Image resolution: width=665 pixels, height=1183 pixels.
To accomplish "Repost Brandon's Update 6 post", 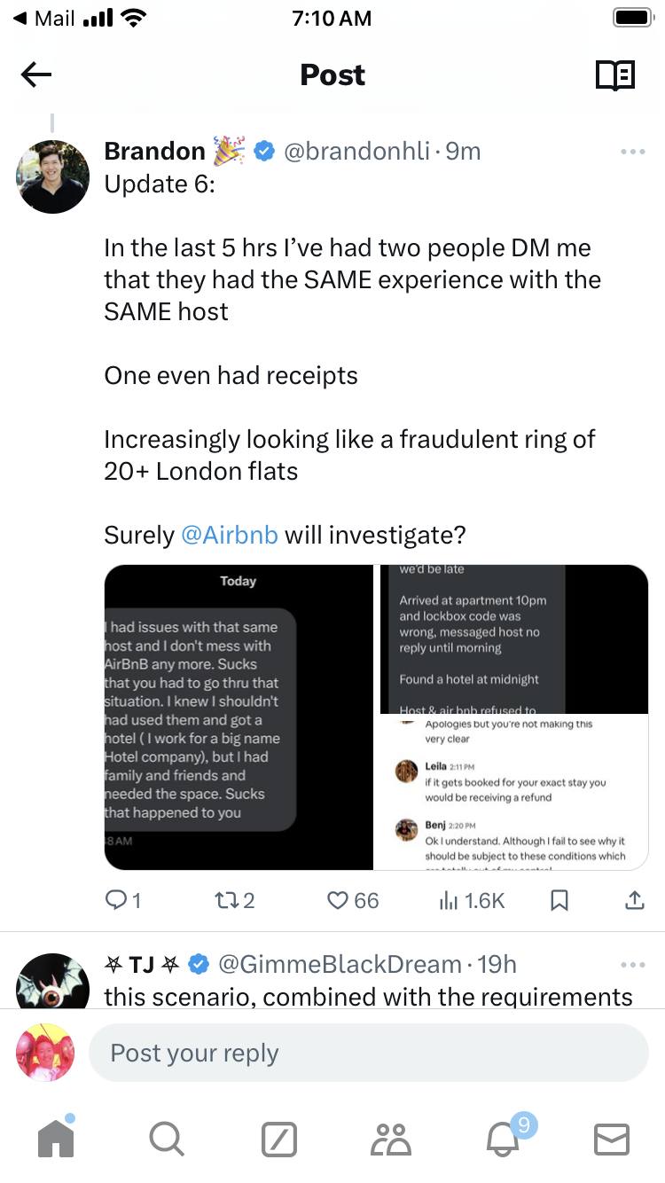I will [228, 900].
